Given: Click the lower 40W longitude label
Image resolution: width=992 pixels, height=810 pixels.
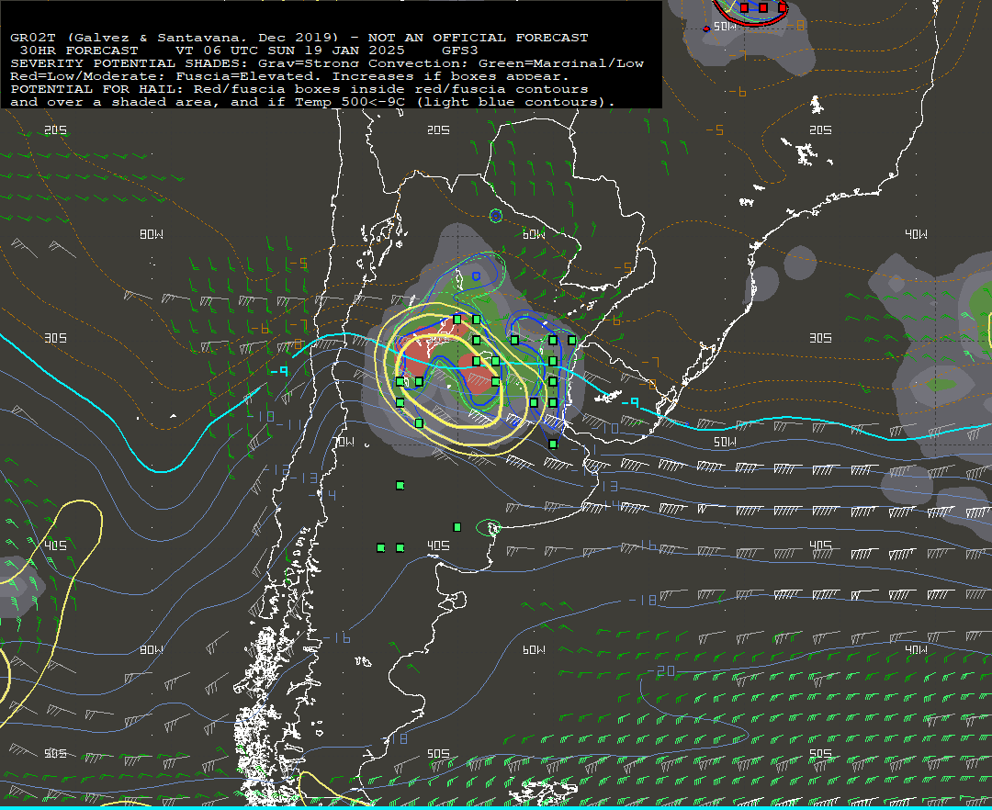Looking at the screenshot, I should (x=916, y=650).
